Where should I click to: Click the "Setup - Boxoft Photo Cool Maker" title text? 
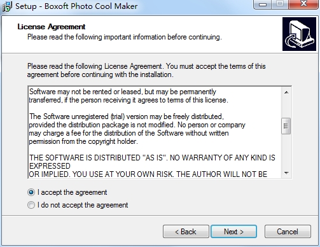[x=76, y=6]
